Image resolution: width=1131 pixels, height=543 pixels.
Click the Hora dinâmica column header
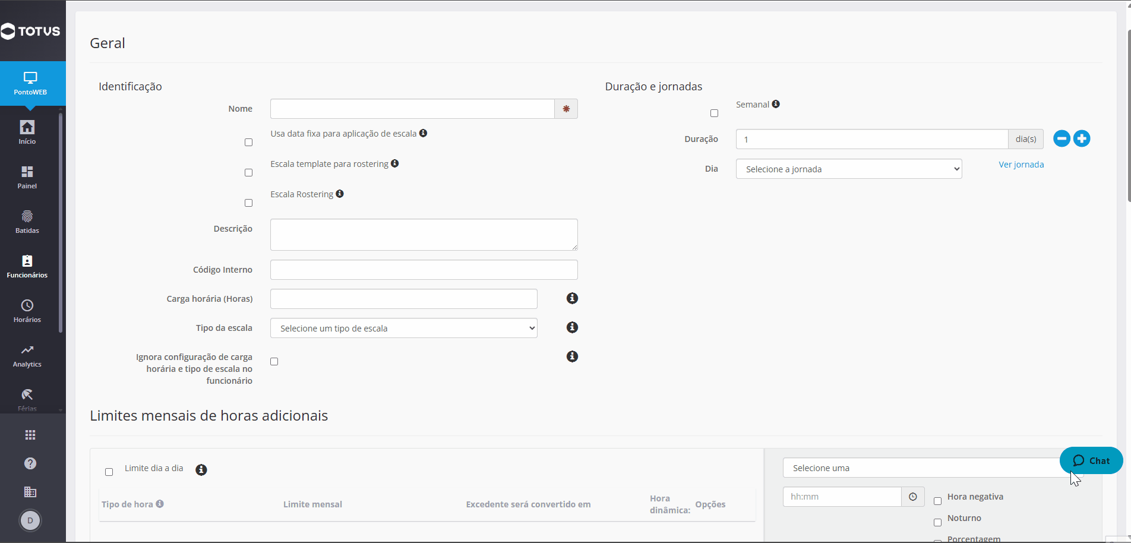click(670, 504)
